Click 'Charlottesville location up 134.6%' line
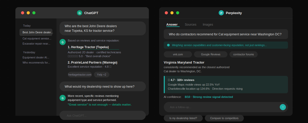 (205, 89)
